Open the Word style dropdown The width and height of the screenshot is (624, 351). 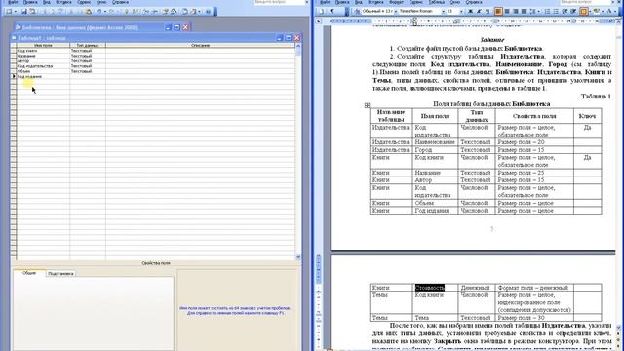[396, 11]
